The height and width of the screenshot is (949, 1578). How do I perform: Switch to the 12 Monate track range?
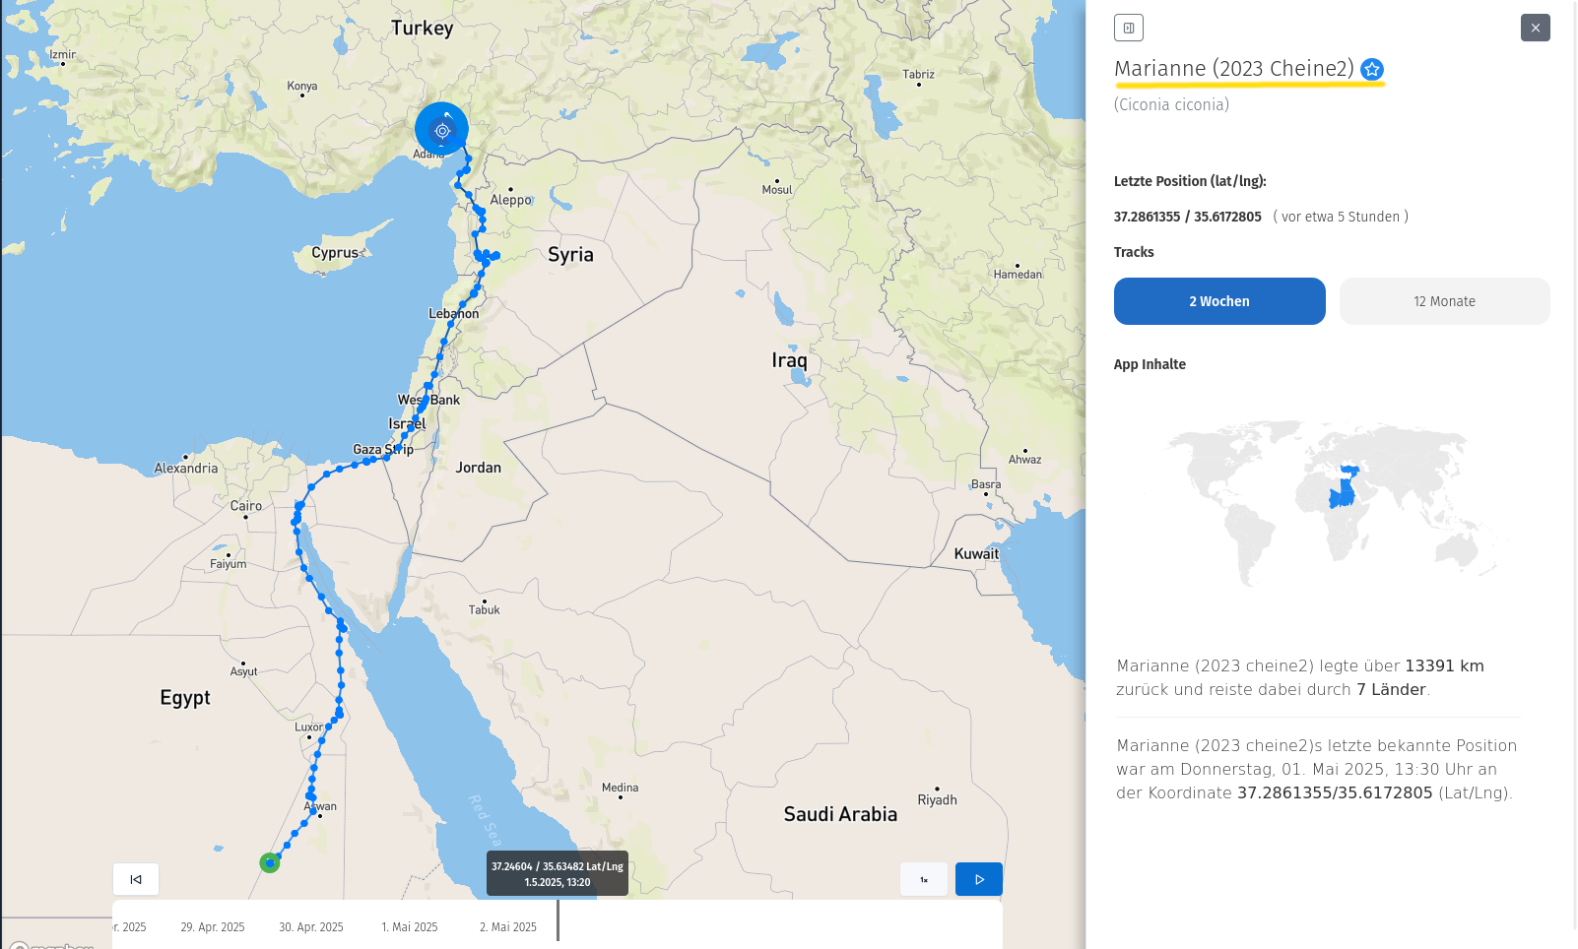[x=1444, y=301]
